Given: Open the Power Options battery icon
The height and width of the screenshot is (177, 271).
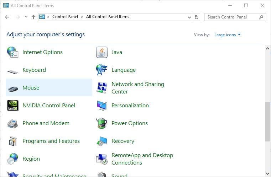Looking at the screenshot, I should [102, 123].
